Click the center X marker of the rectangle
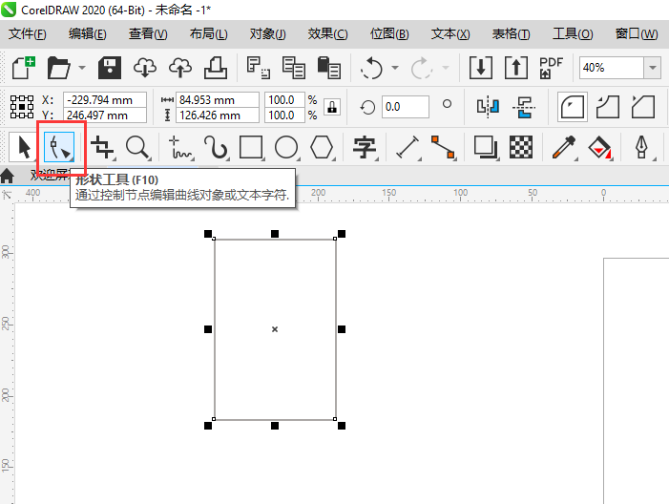Image resolution: width=669 pixels, height=504 pixels. (275, 329)
